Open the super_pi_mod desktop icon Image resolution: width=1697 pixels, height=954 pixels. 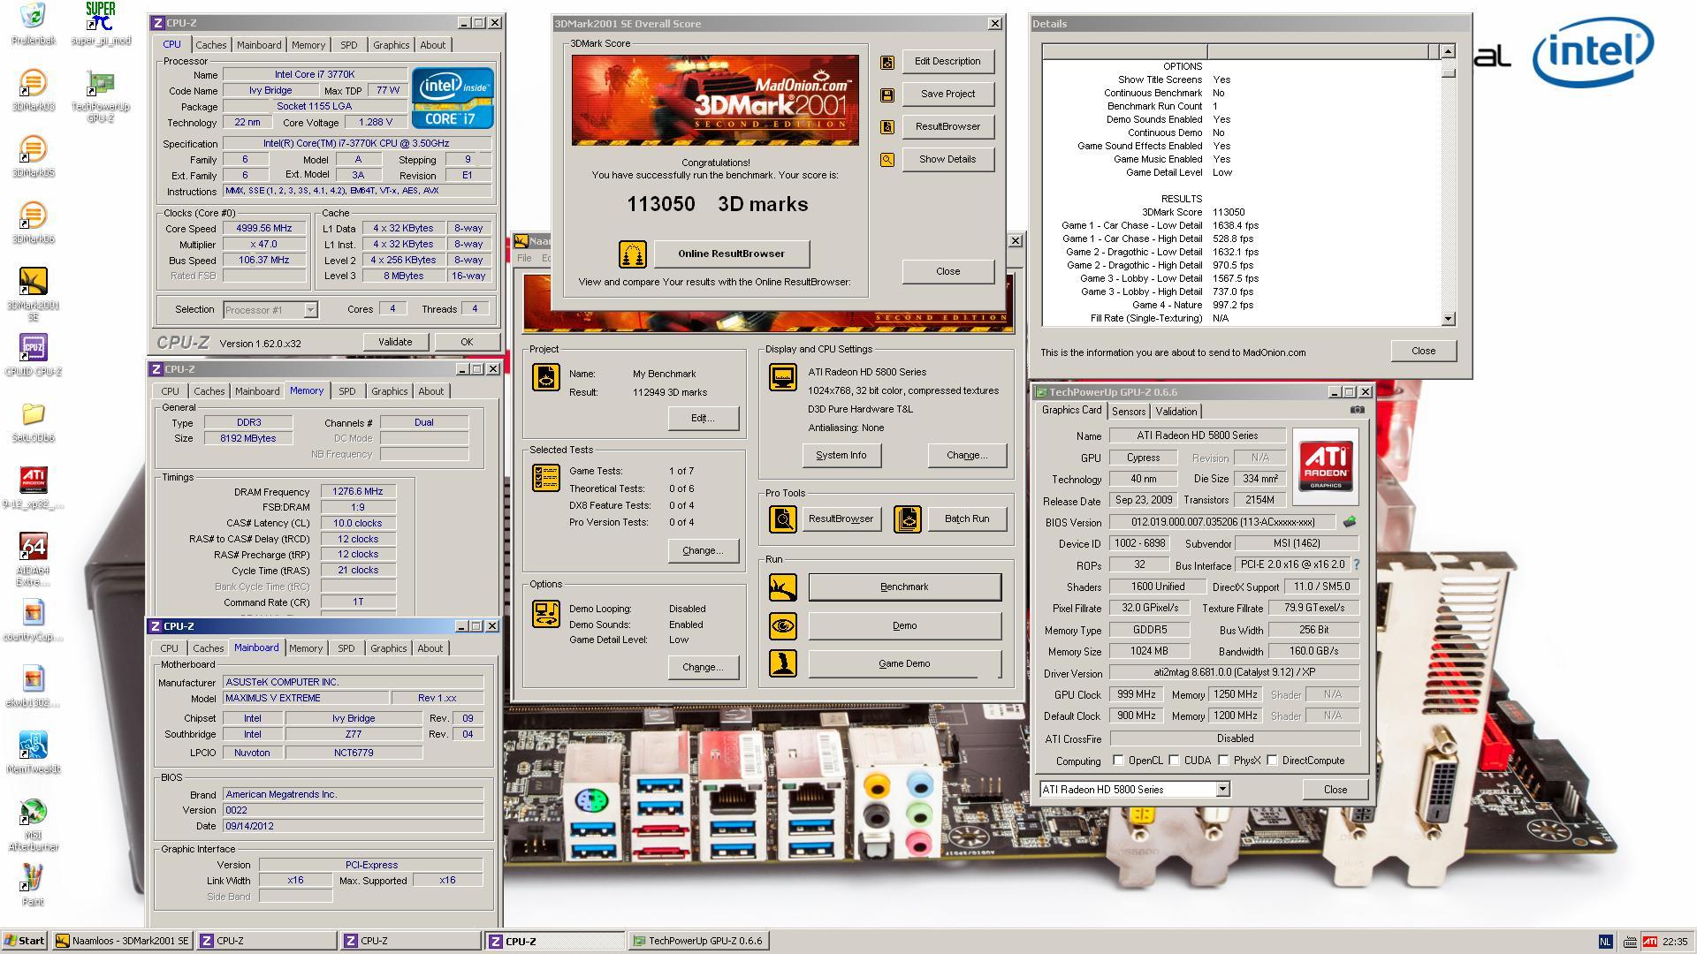tap(100, 24)
